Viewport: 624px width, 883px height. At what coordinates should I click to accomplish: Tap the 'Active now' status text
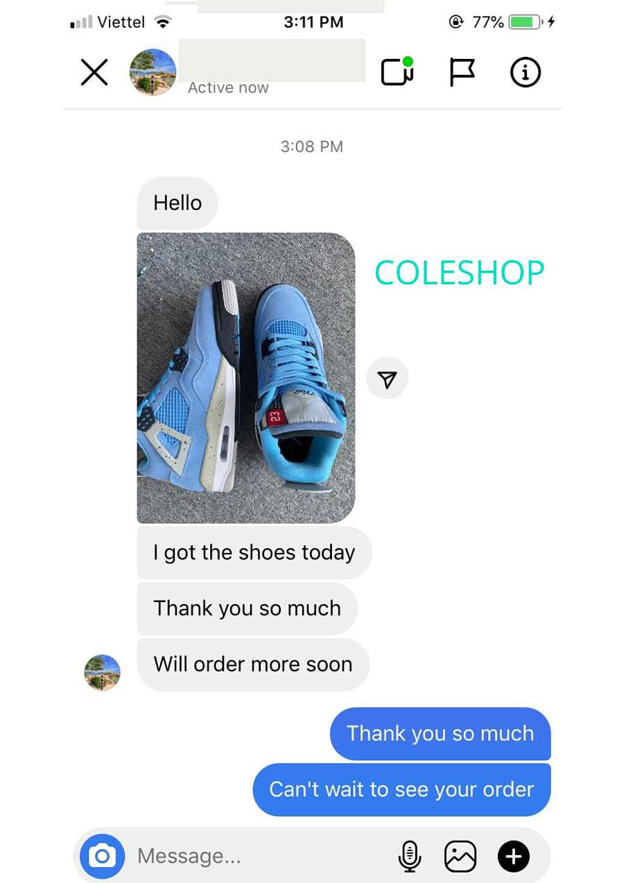tap(228, 88)
